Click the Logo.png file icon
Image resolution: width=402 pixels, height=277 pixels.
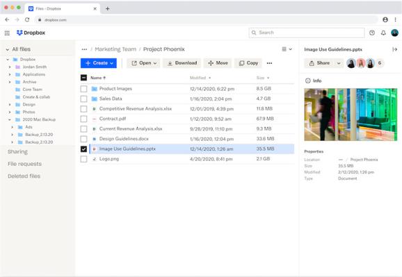[94, 159]
